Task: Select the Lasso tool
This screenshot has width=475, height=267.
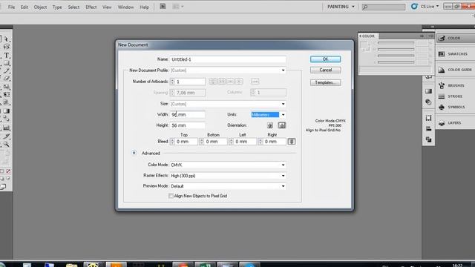Action: point(7,47)
